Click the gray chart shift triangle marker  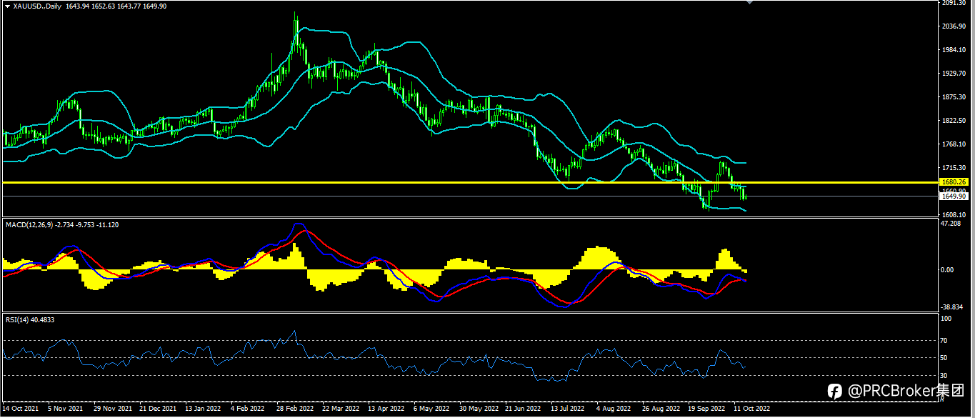(x=749, y=3)
